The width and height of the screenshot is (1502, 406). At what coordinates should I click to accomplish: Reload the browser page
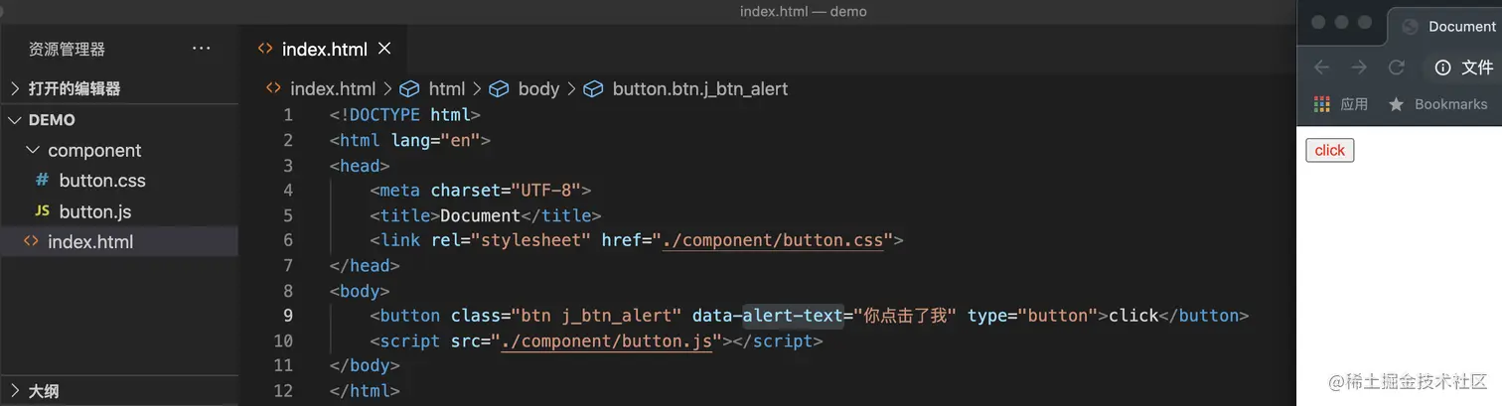point(1397,68)
